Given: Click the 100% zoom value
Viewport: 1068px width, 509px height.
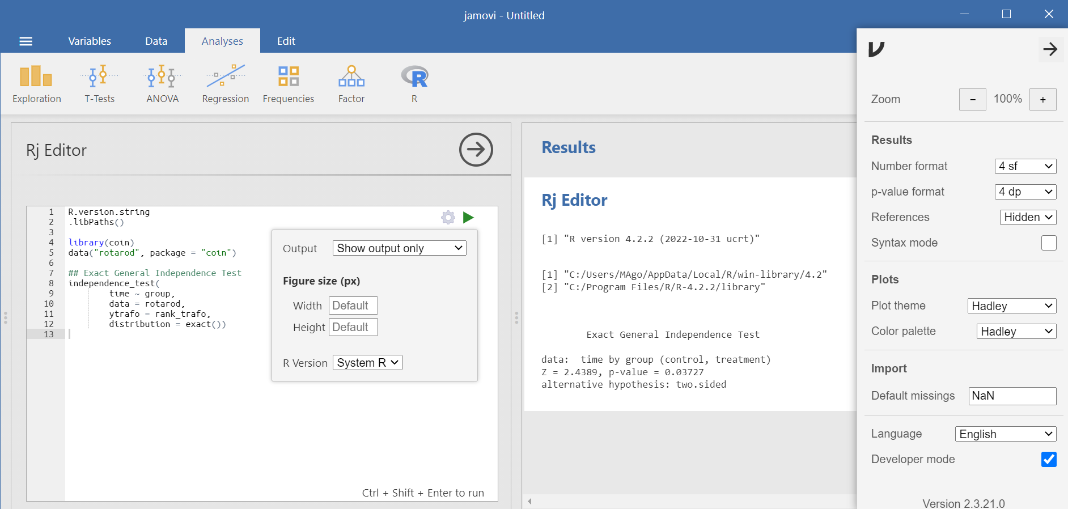Looking at the screenshot, I should pos(1008,99).
